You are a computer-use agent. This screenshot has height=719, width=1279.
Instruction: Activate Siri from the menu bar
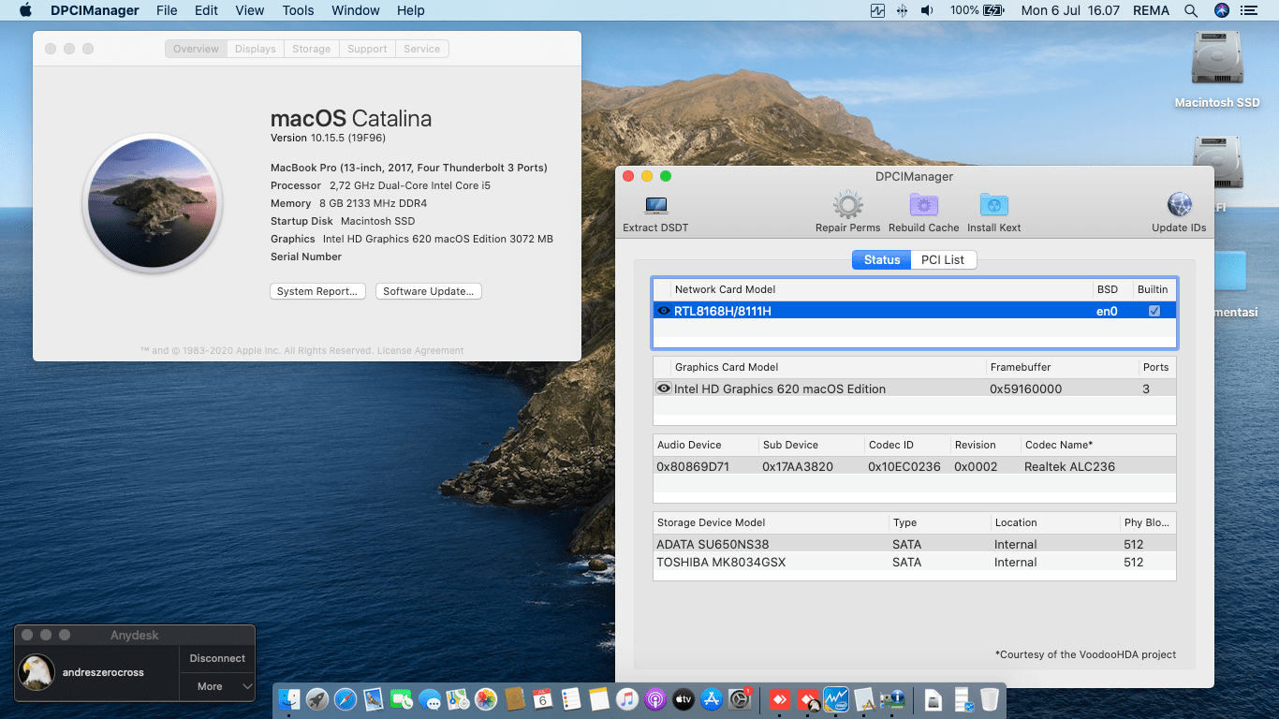(x=1221, y=10)
